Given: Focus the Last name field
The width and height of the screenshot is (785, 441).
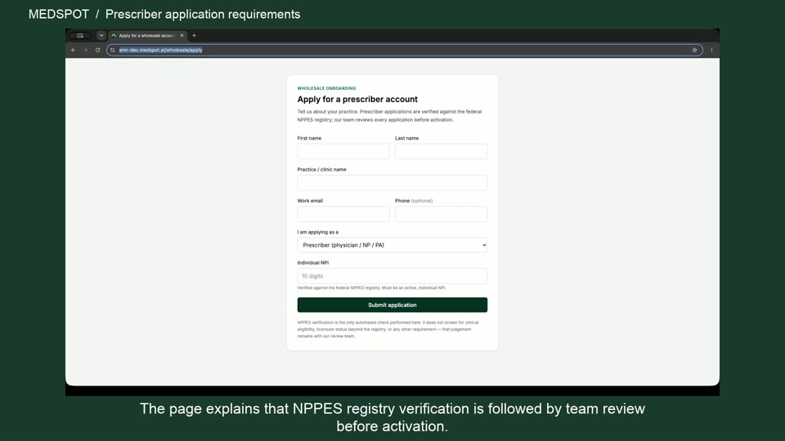Looking at the screenshot, I should pos(441,152).
